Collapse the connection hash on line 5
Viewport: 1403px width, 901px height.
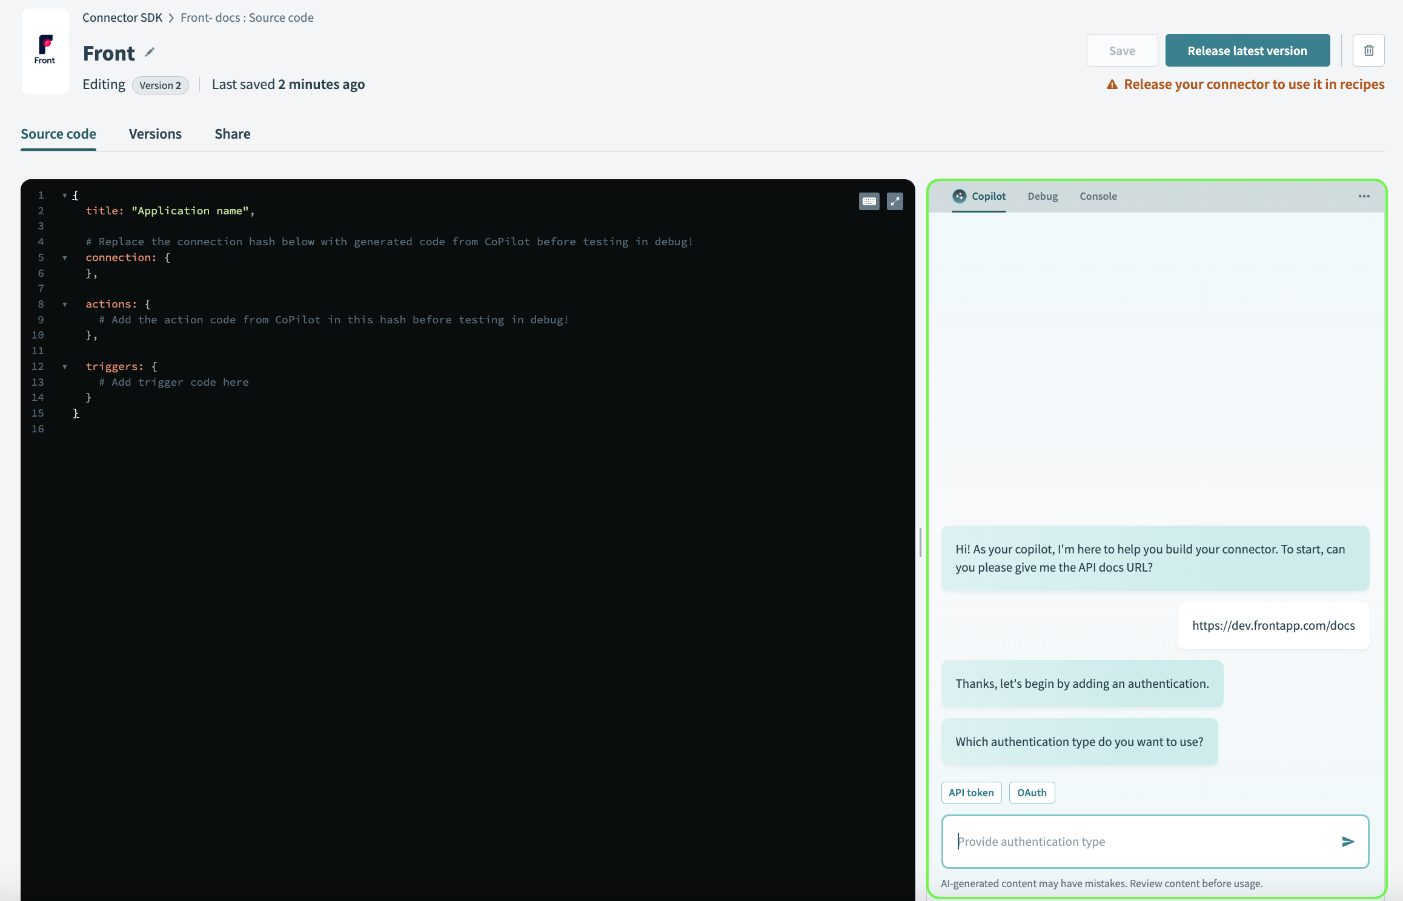click(x=65, y=257)
